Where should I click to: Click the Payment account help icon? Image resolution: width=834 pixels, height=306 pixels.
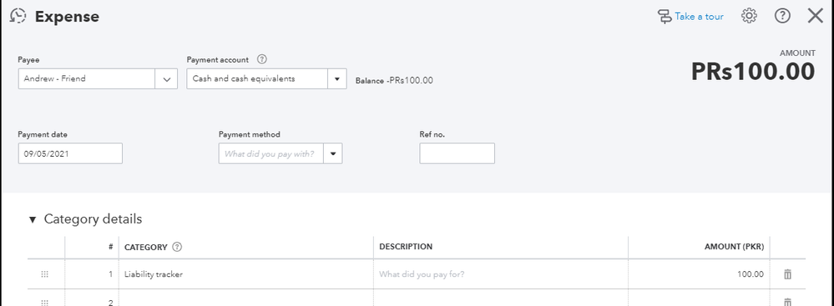point(261,59)
